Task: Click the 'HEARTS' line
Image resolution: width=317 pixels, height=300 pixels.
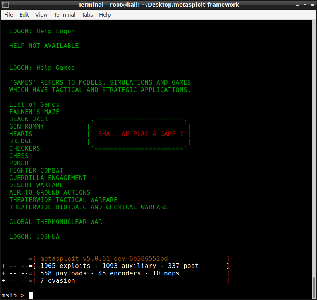Action: [x=21, y=134]
